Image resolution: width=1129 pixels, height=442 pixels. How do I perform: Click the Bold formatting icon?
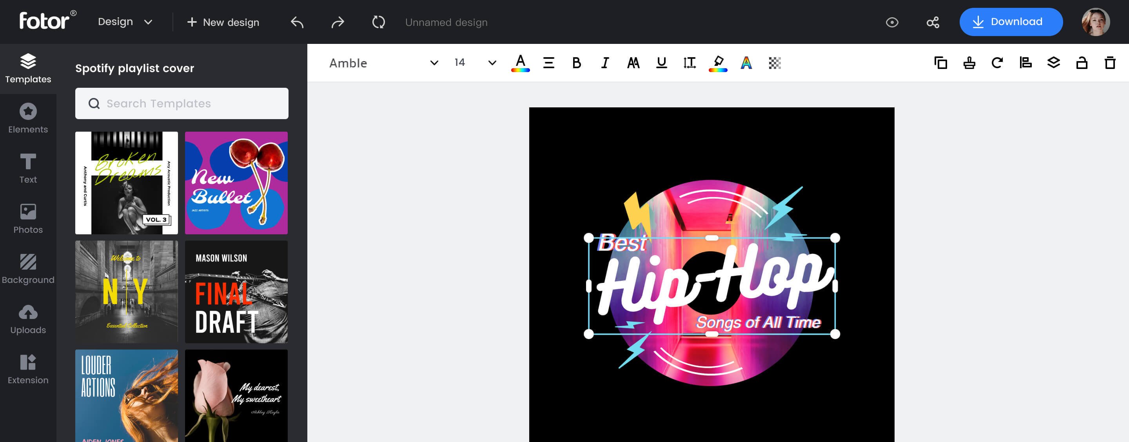[576, 63]
